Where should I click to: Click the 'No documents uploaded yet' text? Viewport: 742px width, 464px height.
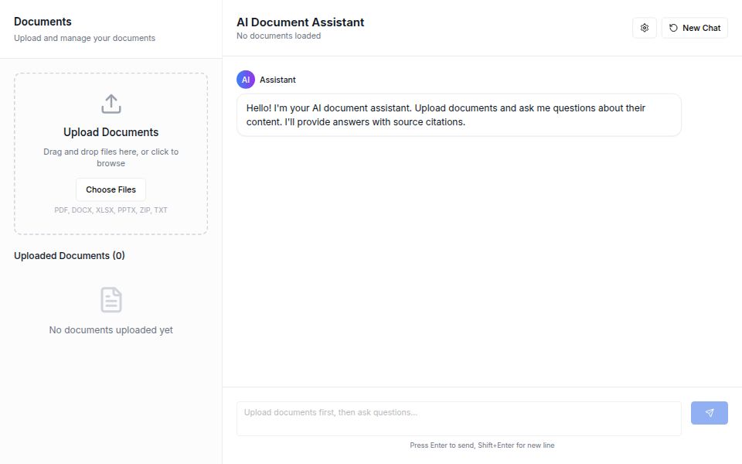[111, 329]
